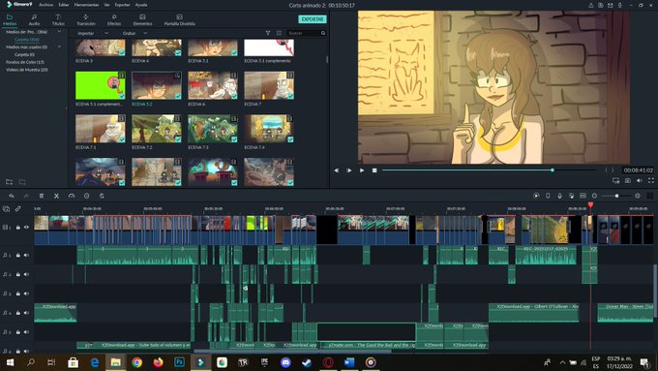Select the green ECENA 5.1 complement thumbnail
The width and height of the screenshot is (658, 371).
[x=101, y=85]
